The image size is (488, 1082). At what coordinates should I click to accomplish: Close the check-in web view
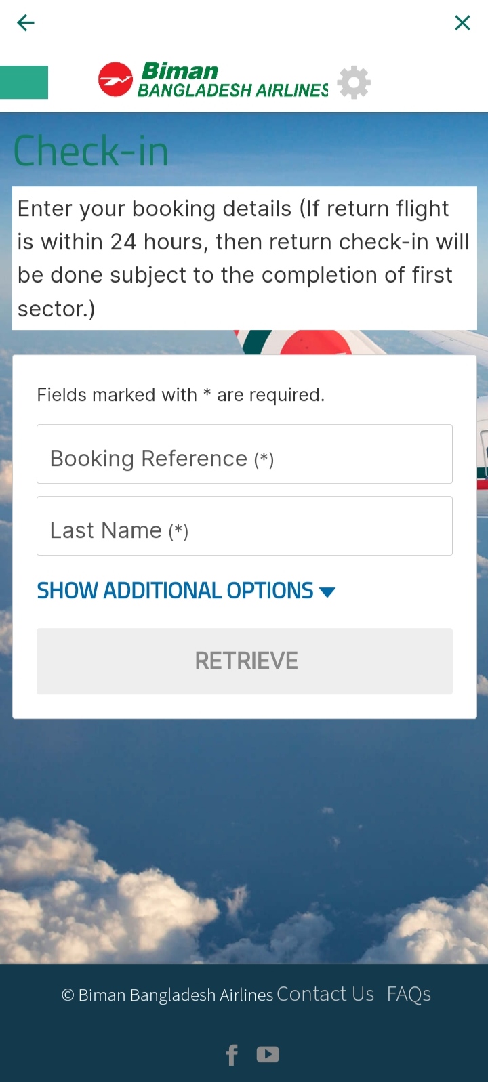(462, 23)
